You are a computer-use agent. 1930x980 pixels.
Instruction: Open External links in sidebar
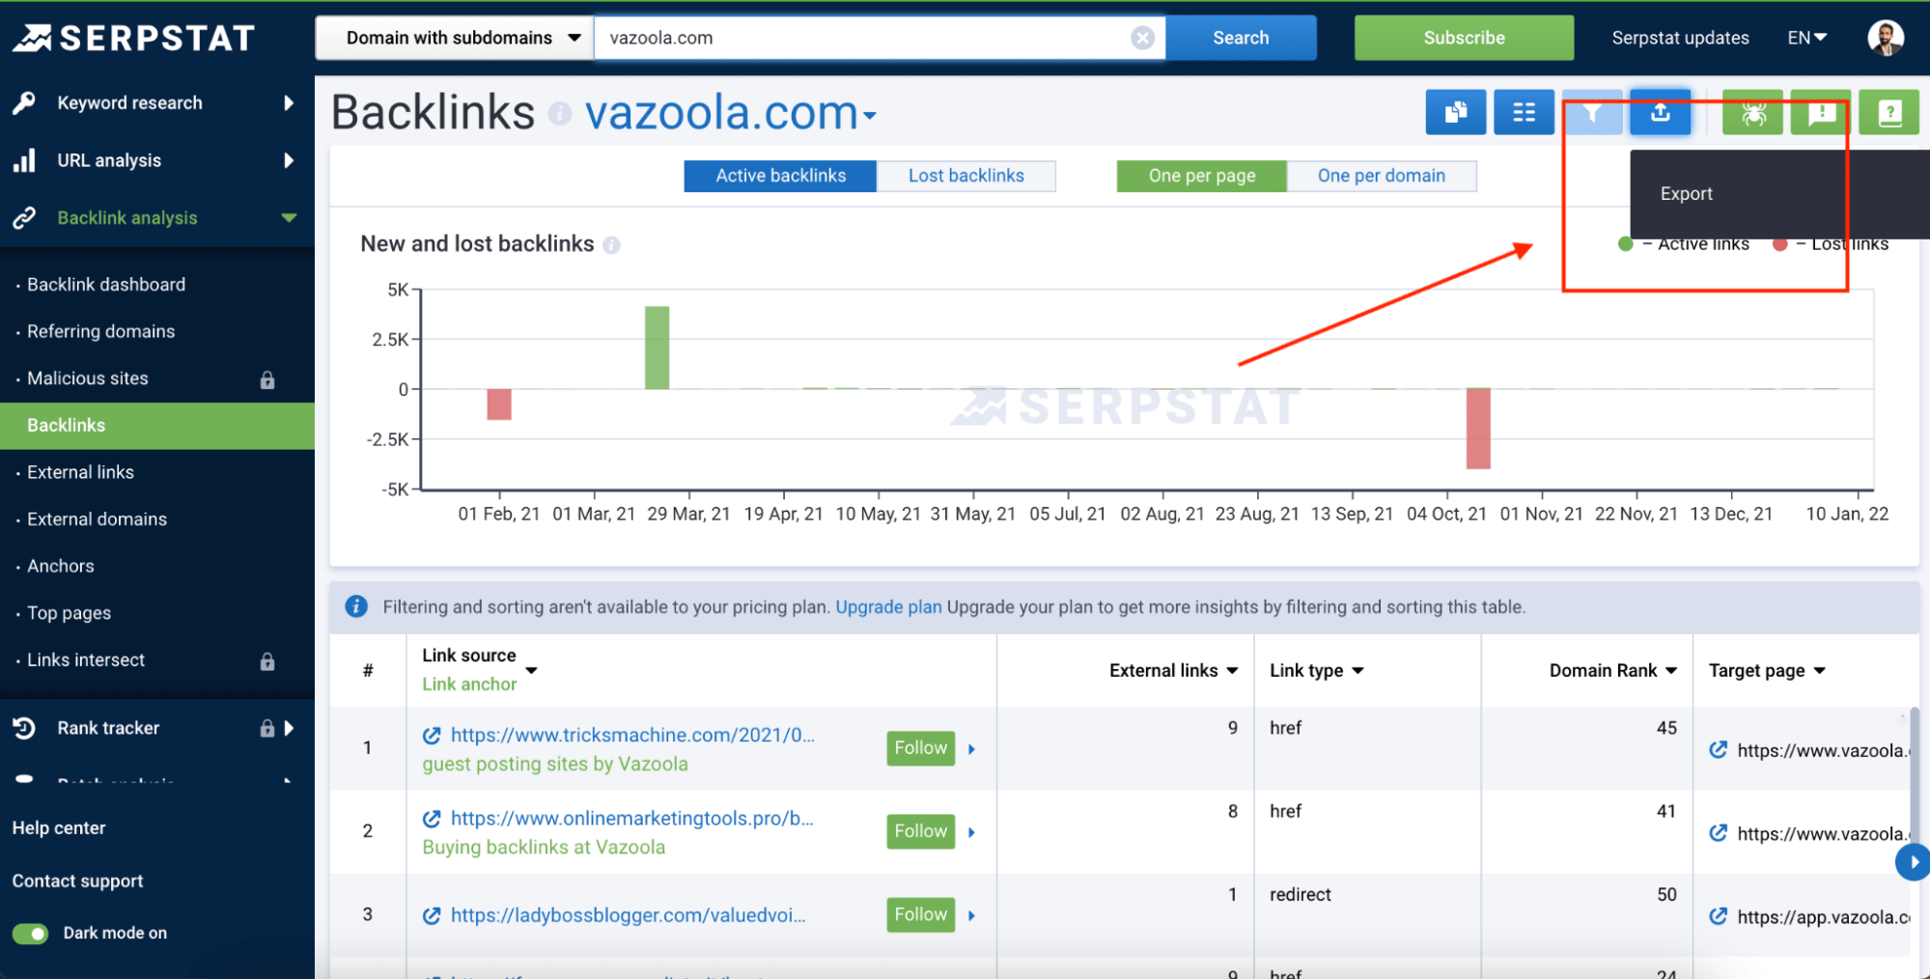pyautogui.click(x=80, y=472)
